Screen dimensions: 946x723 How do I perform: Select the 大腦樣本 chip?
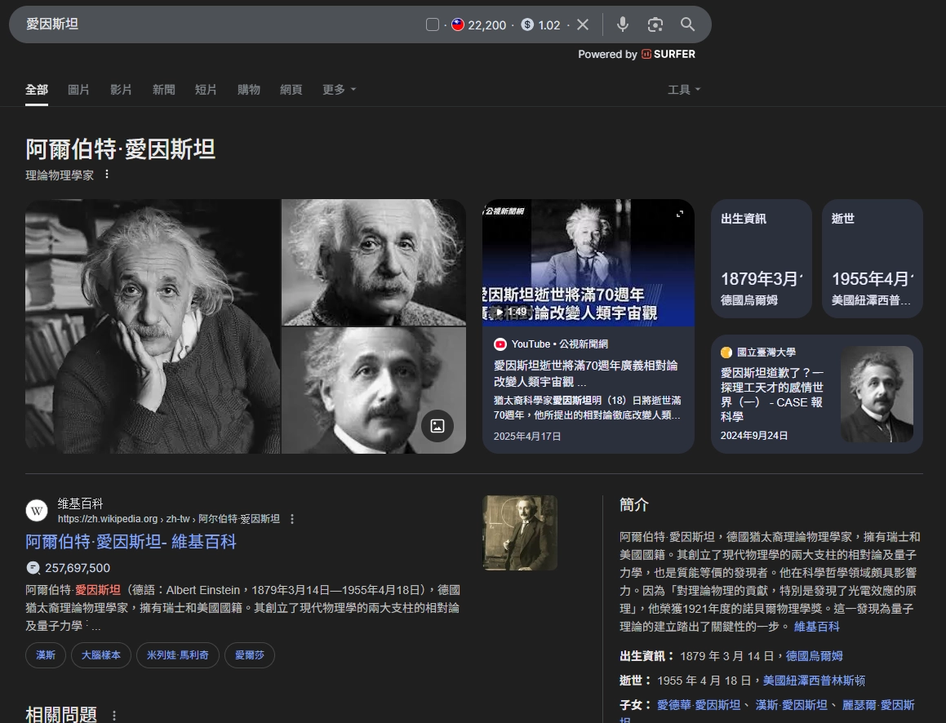pyautogui.click(x=101, y=654)
